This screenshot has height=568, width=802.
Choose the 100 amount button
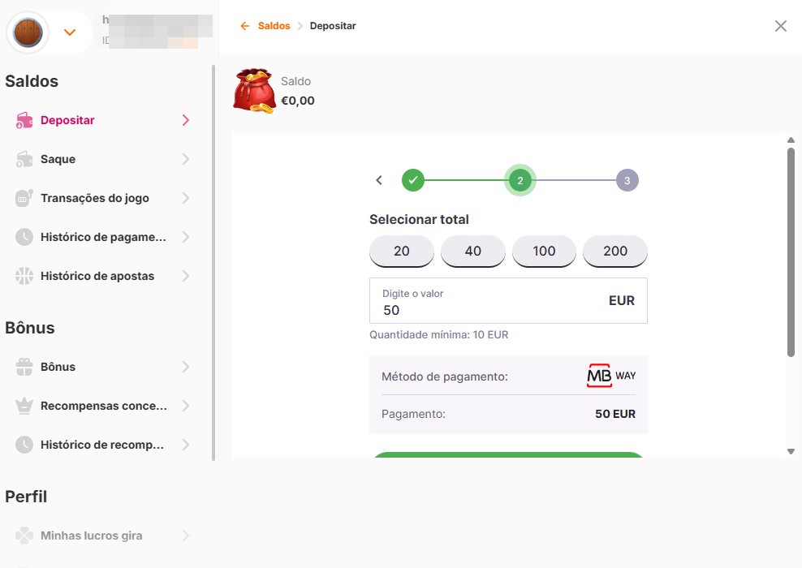544,251
